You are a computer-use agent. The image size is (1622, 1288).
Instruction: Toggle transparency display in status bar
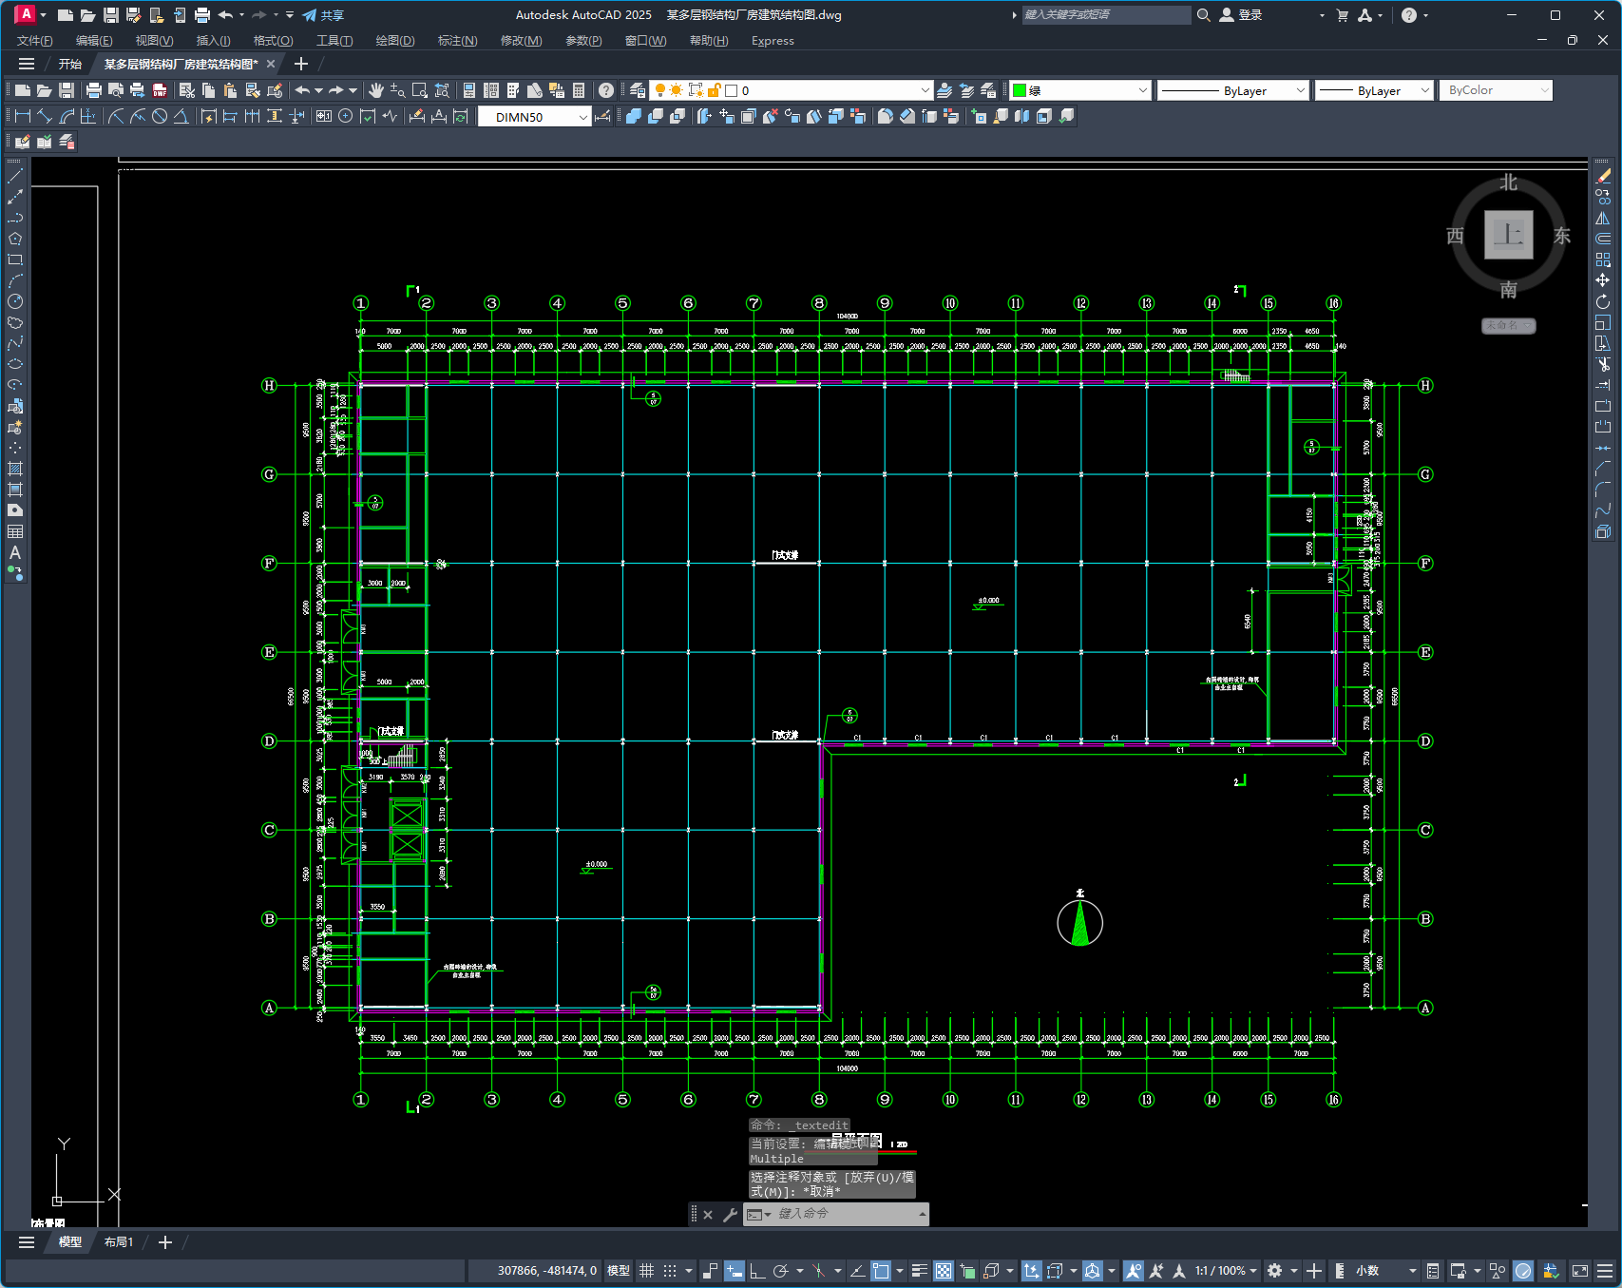click(943, 1271)
